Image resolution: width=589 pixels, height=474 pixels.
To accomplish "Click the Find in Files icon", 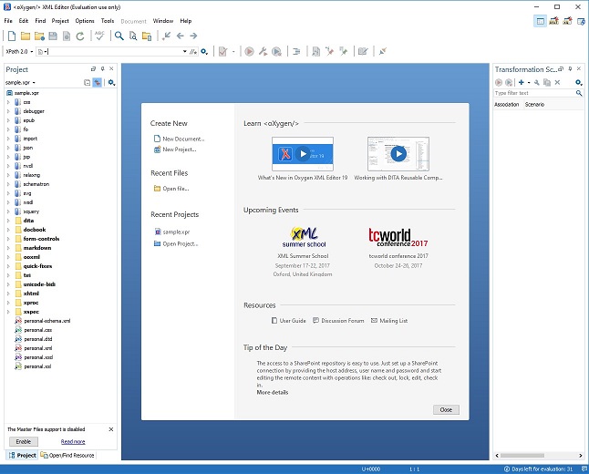I will (x=133, y=36).
